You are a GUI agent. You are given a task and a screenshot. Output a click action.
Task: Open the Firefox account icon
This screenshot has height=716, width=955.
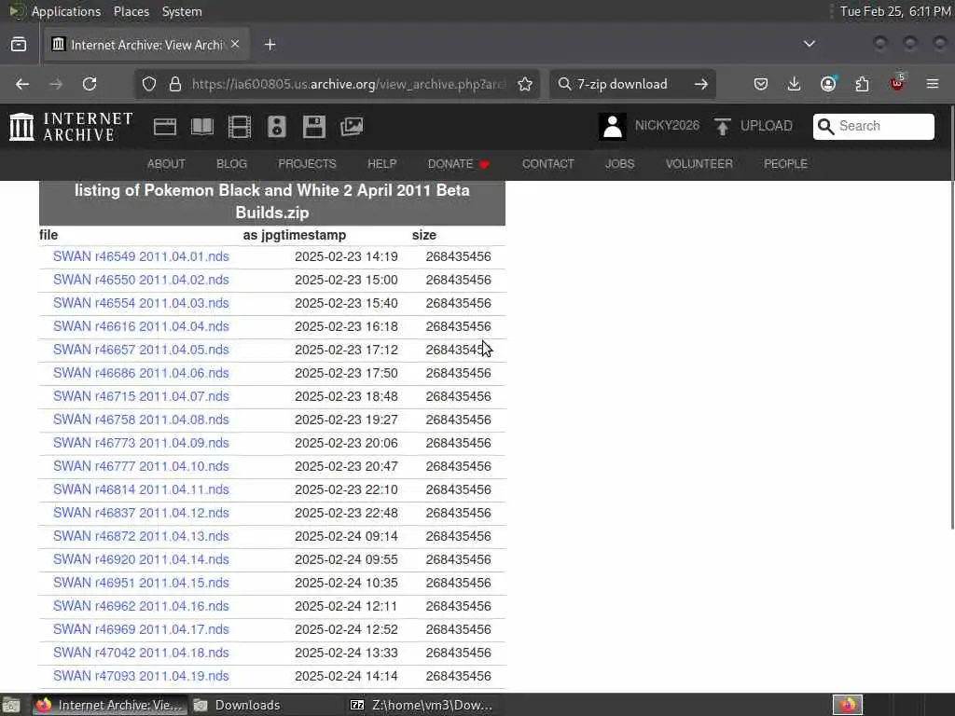click(x=828, y=84)
